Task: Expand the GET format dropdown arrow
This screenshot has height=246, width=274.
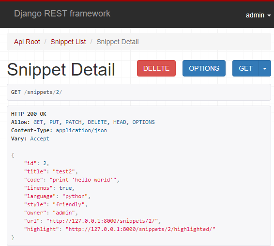Action: point(265,68)
